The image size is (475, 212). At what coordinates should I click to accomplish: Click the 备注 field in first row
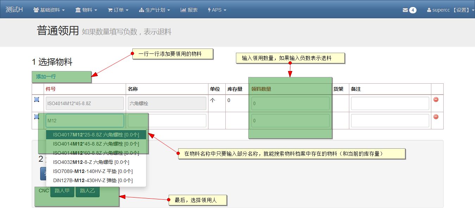(390, 103)
